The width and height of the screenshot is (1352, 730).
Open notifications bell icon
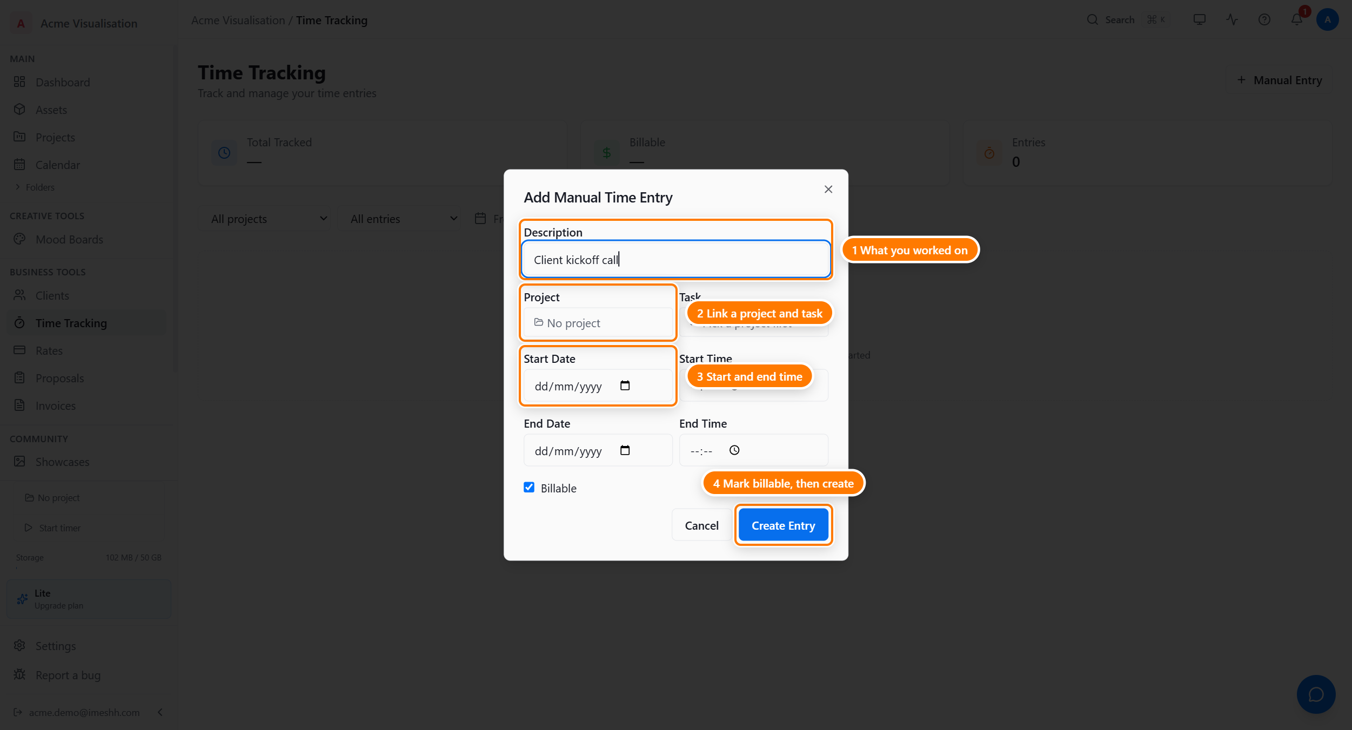click(x=1296, y=20)
